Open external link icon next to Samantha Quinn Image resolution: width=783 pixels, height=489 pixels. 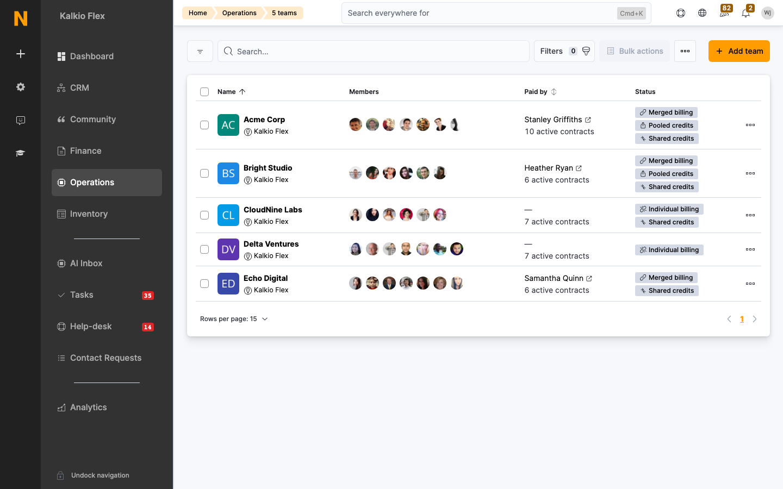point(589,278)
